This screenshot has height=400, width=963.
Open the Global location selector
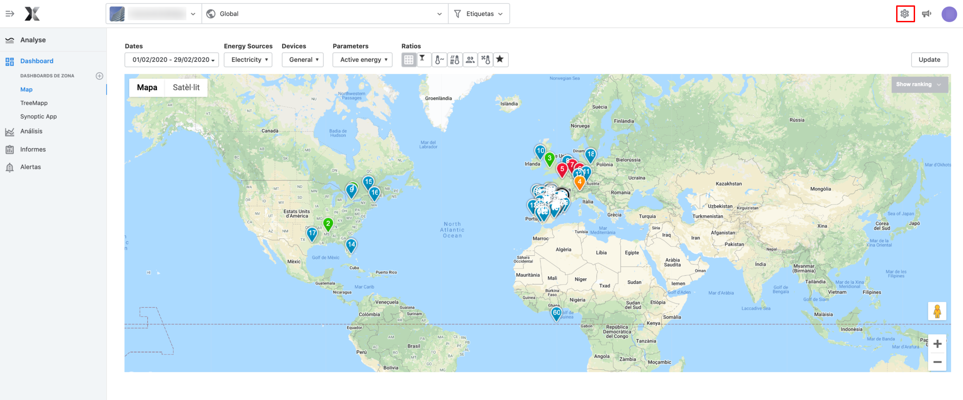[x=324, y=14]
